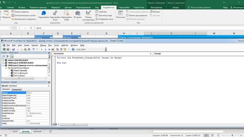The width and height of the screenshot is (244, 137).
Task: Open Insert menu in VBA editor
Action: coord(27,45)
